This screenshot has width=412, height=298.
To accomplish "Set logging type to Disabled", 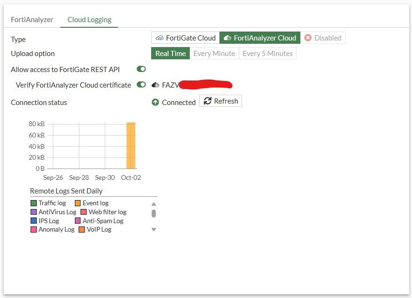I will (323, 38).
